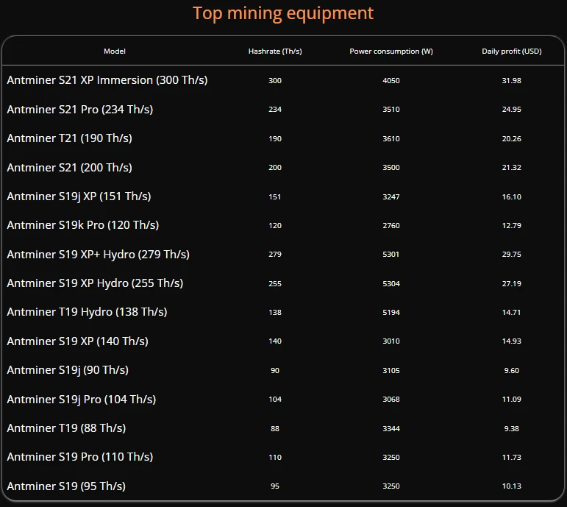Open Antminer S19j XP (151 Th/s)

(x=79, y=196)
